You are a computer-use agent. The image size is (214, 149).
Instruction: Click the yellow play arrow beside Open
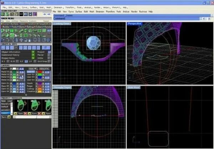9,117
